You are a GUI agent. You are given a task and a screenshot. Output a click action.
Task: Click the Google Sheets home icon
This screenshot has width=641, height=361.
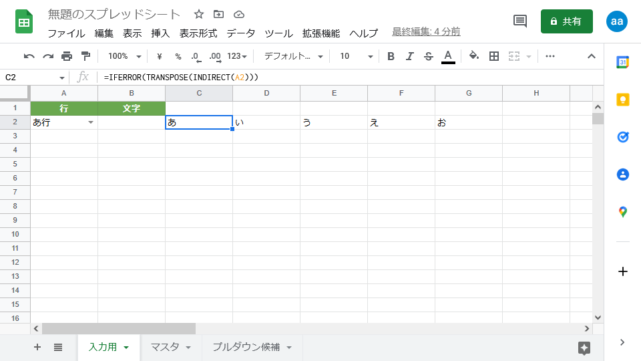(24, 21)
